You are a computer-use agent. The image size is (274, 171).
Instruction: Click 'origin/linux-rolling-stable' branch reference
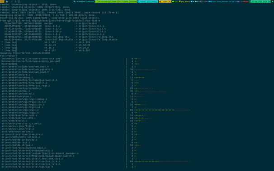pos(98,40)
